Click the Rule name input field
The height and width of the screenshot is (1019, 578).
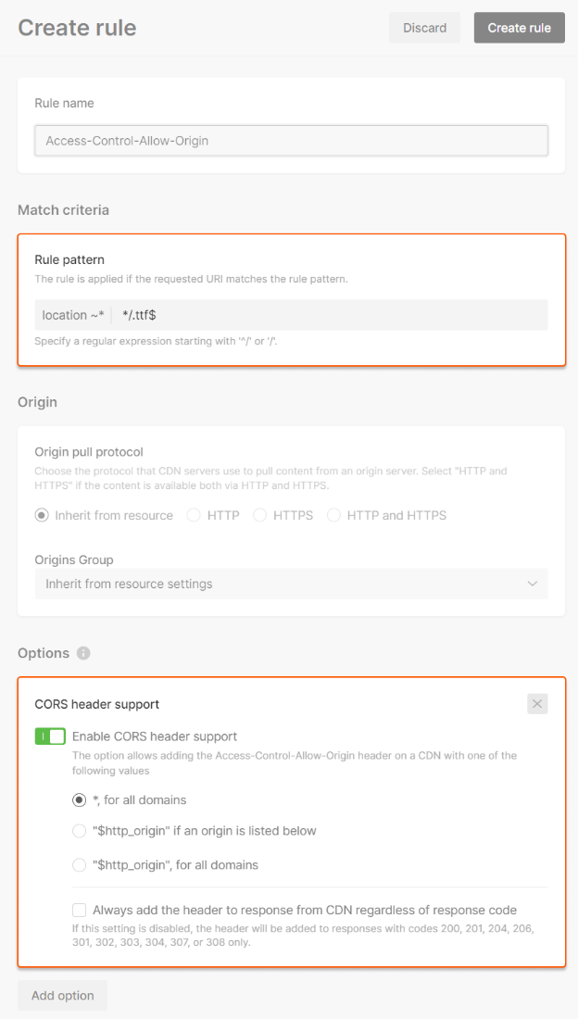click(x=291, y=140)
